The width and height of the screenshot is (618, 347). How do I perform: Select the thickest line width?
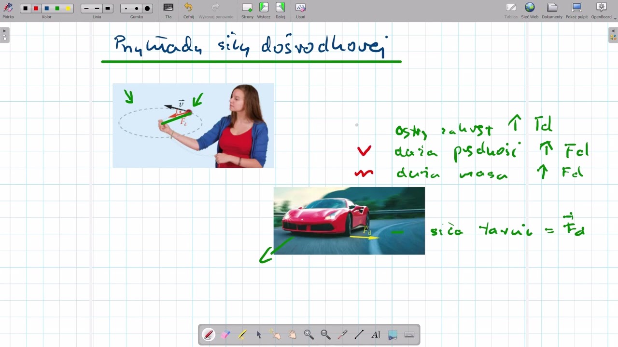tap(108, 8)
